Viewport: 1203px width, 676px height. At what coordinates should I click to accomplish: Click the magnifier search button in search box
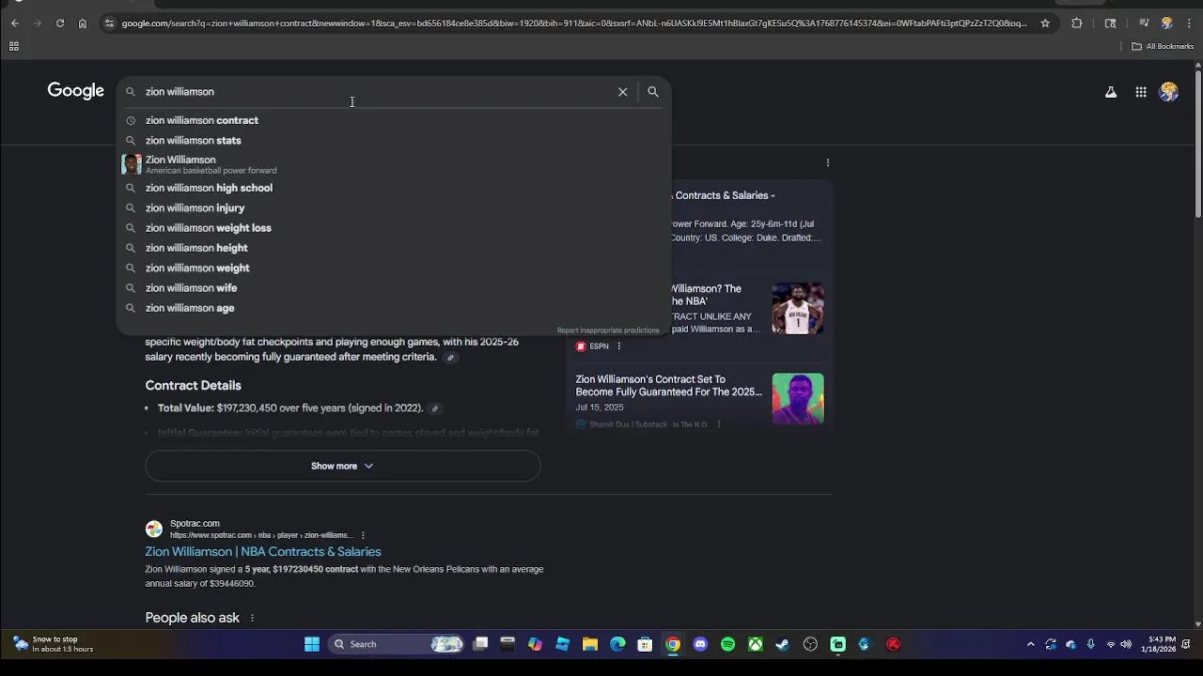(x=653, y=92)
